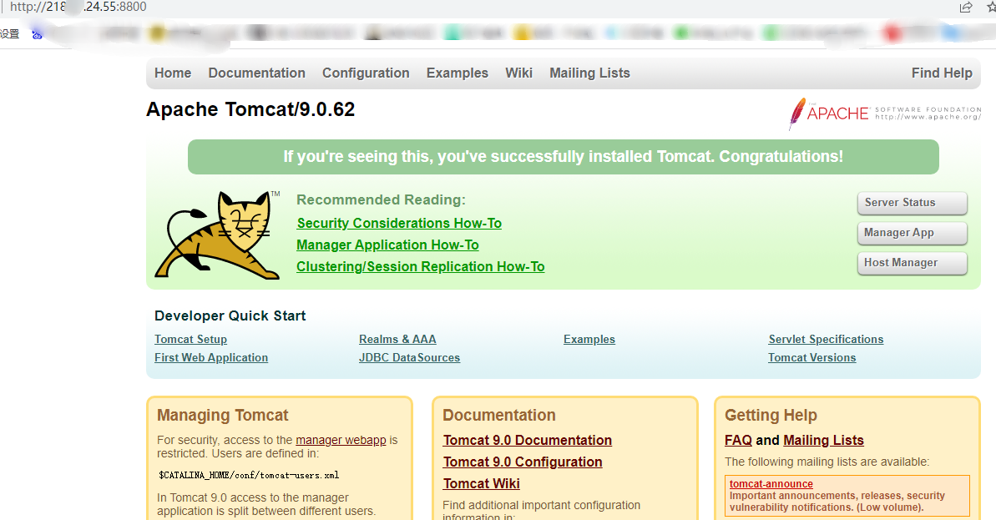
Task: Open the tomcat-announce mailing list link
Action: click(x=771, y=484)
